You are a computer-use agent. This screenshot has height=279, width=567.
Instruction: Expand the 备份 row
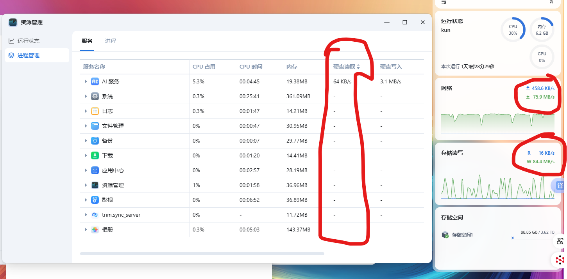tap(86, 141)
